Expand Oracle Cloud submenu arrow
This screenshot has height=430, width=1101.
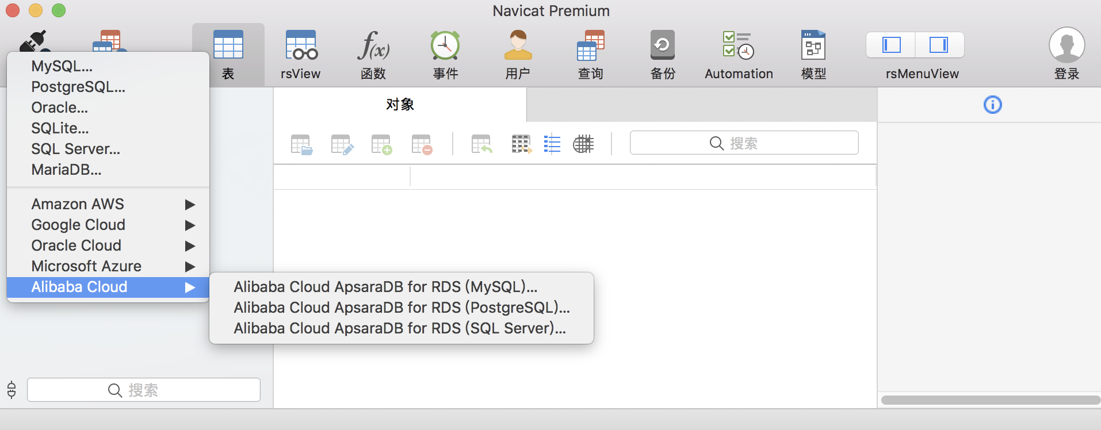tap(190, 246)
